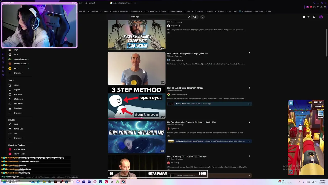Open the KingWoolz Games subscription
Image resolution: width=328 pixels, height=185 pixels.
20,59
